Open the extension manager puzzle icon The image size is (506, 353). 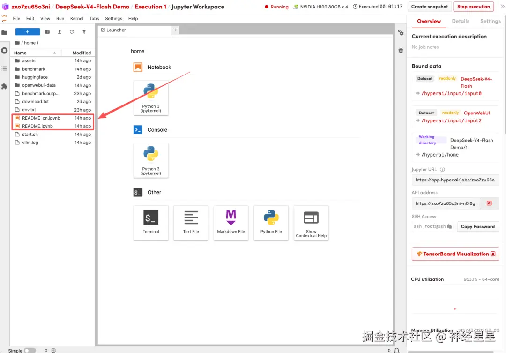pos(5,86)
